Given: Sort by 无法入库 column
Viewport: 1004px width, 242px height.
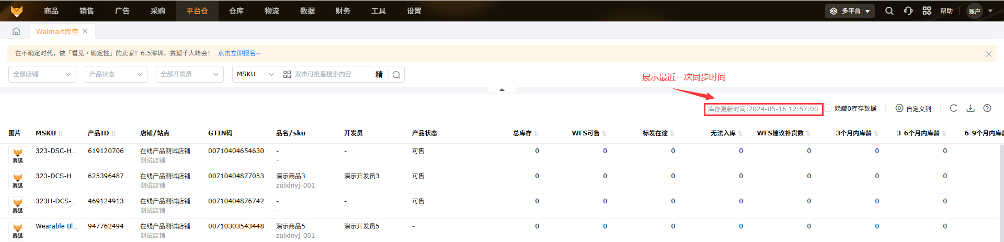Looking at the screenshot, I should click(740, 134).
